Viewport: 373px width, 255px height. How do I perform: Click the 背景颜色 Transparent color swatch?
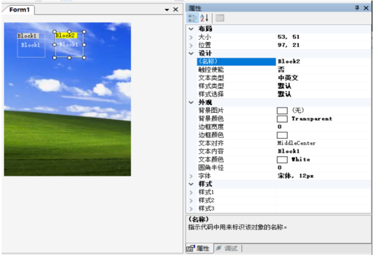pos(282,118)
